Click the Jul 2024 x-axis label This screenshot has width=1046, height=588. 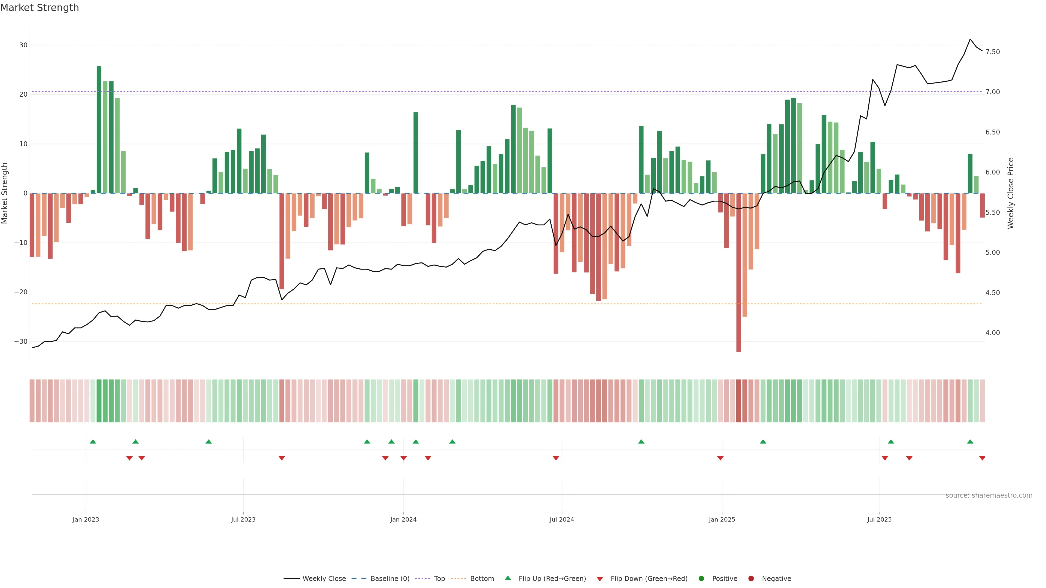pos(562,519)
